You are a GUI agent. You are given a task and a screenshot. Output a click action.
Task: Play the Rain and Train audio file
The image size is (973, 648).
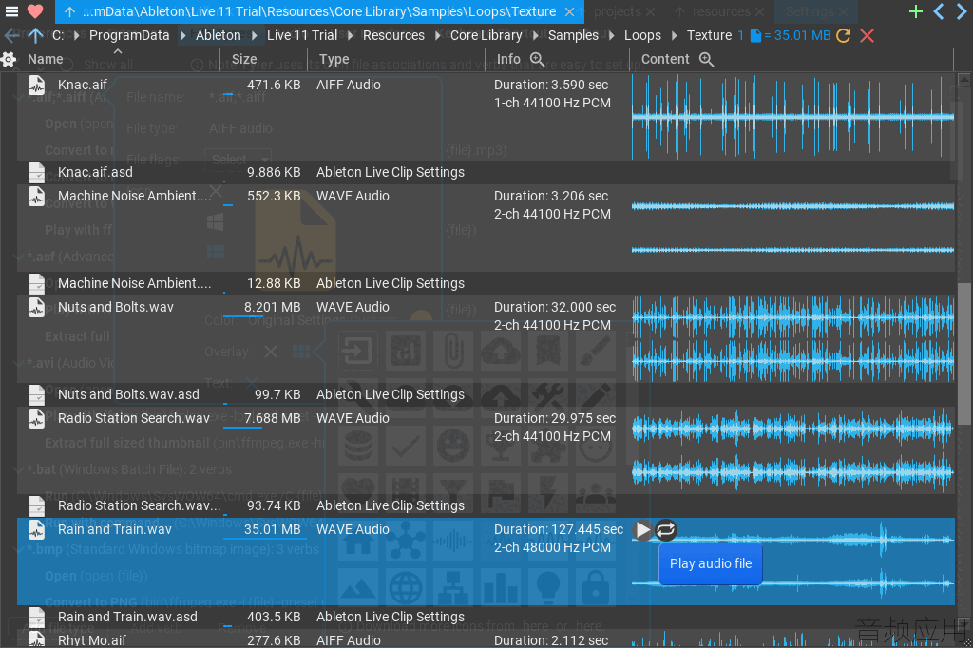coord(642,530)
